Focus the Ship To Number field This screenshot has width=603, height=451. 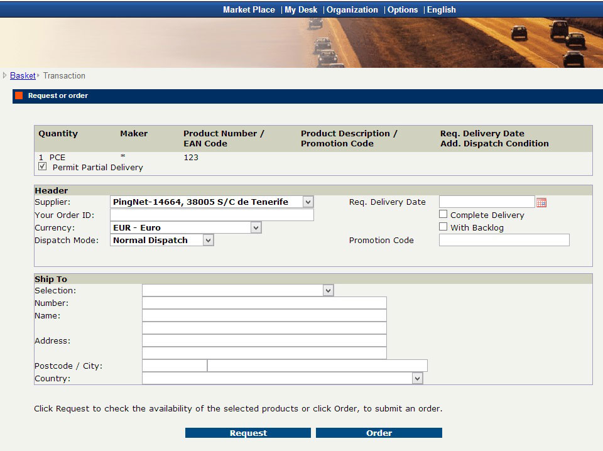264,303
